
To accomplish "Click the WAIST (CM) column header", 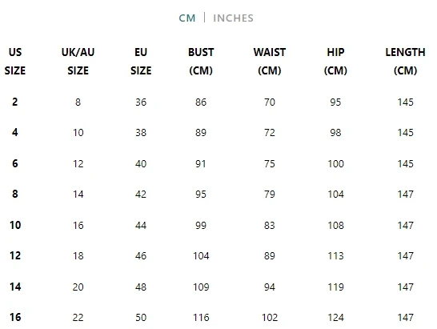I will click(270, 62).
